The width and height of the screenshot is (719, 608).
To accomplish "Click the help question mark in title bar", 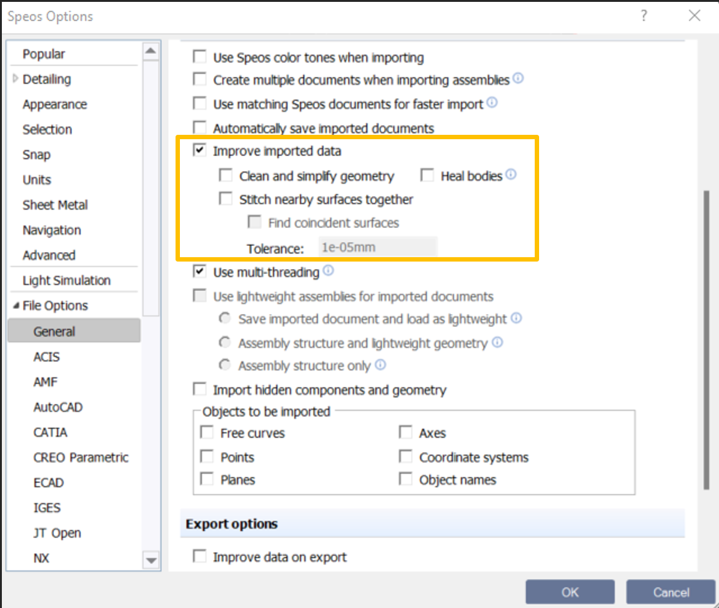I will 644,16.
